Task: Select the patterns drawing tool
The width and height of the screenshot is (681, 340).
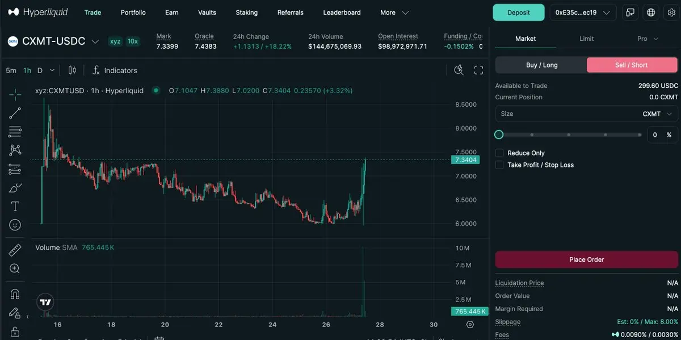Action: [x=15, y=150]
